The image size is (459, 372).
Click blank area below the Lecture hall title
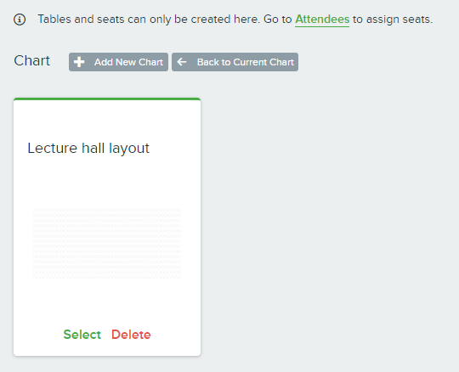click(x=107, y=181)
